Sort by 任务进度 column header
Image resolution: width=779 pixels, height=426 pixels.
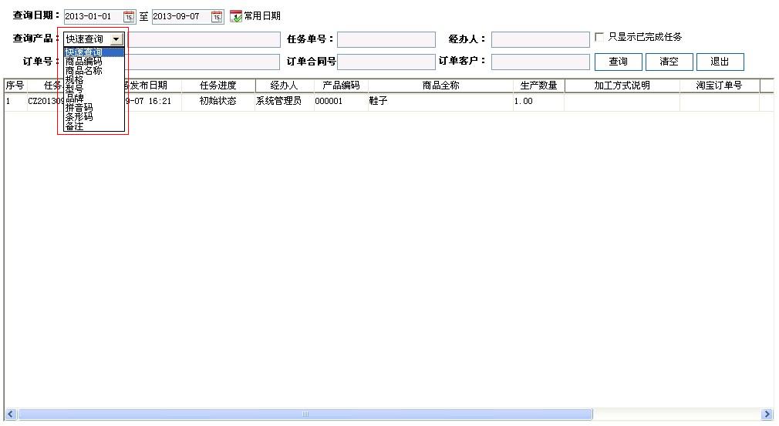[218, 86]
